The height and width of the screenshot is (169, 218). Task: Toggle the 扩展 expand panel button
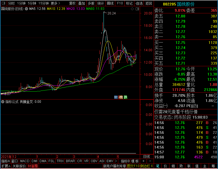(x=6, y=166)
